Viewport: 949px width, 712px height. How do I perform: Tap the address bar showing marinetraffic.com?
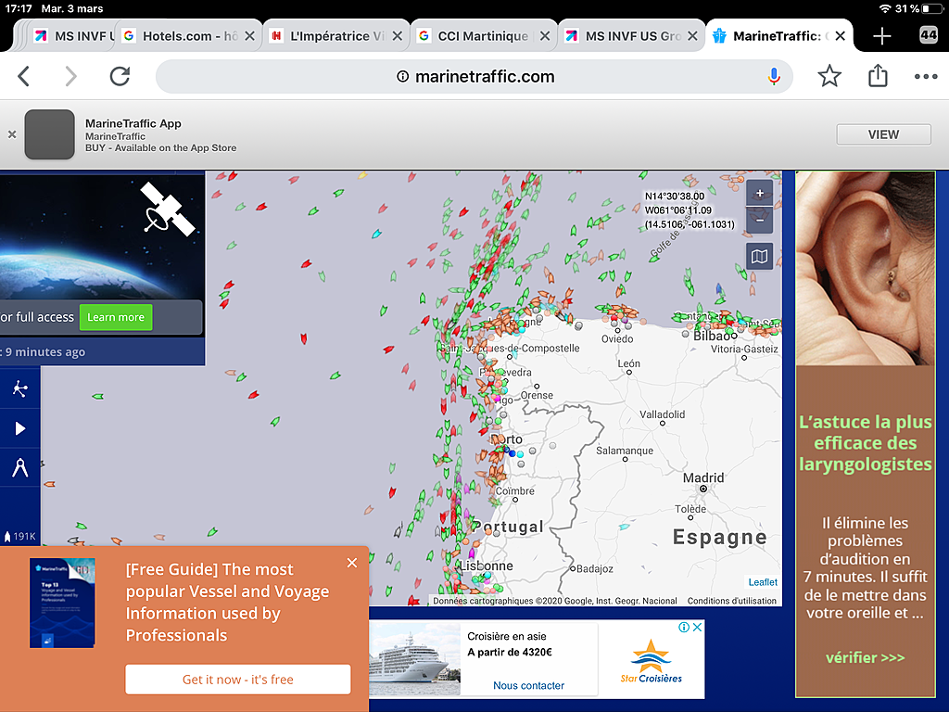(474, 76)
